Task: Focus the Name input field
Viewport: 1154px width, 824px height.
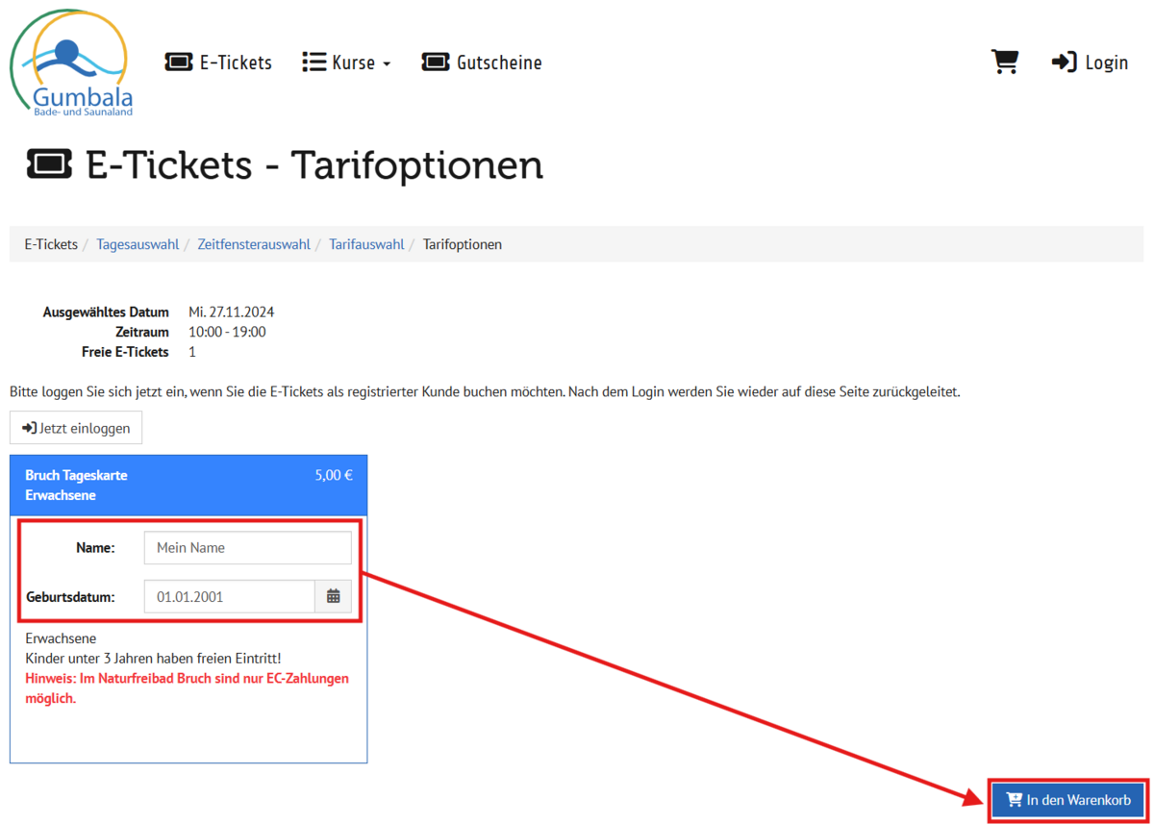Action: 247,548
